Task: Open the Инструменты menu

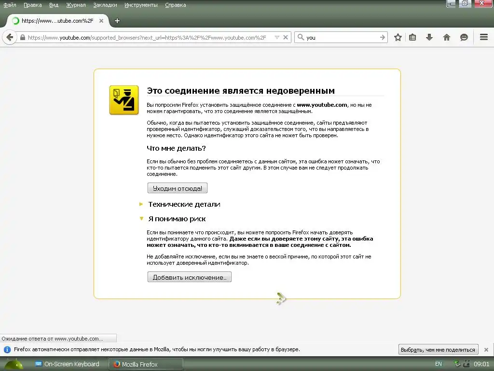Action: (x=141, y=5)
